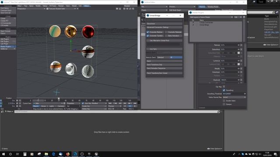Go to last frame in Layout transport
This screenshot has width=280, height=157.
click(135, 103)
